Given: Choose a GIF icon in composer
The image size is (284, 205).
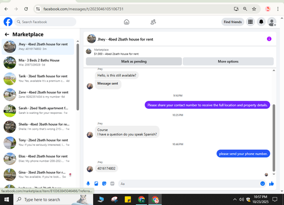Looking at the screenshot, I should tap(112, 183).
